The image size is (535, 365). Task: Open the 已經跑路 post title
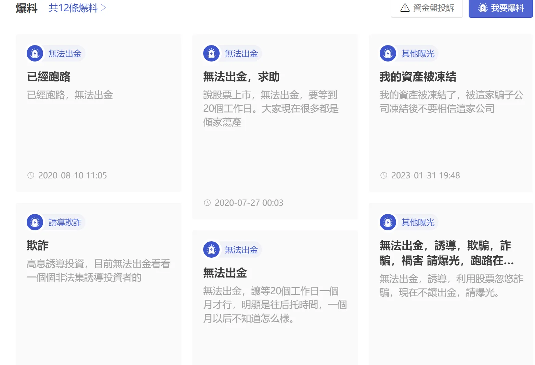(x=49, y=77)
